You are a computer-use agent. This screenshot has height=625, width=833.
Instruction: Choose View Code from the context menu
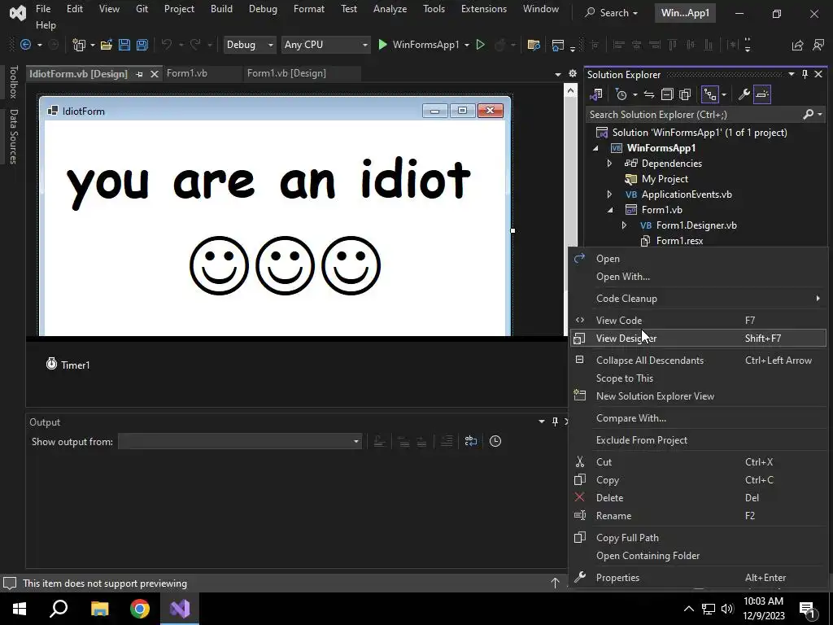pyautogui.click(x=698, y=321)
